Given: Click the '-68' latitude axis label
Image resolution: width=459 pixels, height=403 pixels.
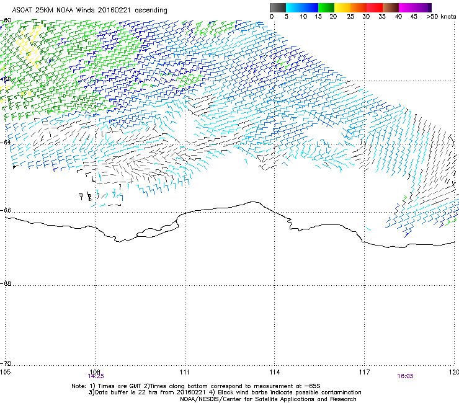Looking at the screenshot, I should 6,283.
